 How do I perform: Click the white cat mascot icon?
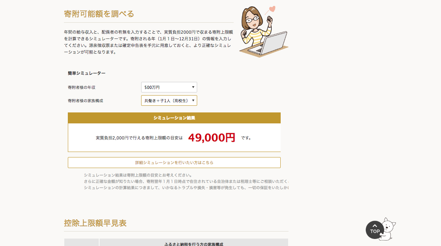click(388, 228)
